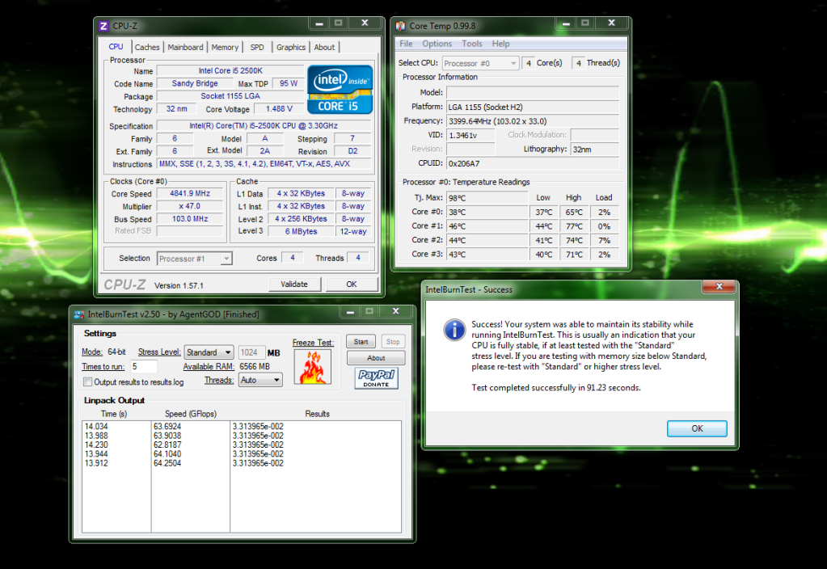This screenshot has height=569, width=827.
Task: Open the File menu in Core Temp
Action: (406, 44)
